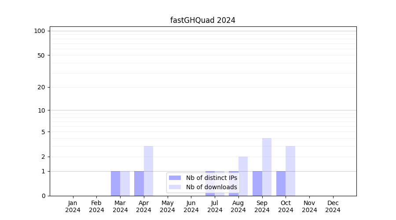Image resolution: width=396 pixels, height=220 pixels.
Task: Click the Nb of distinct IPs legend label
Action: [212, 178]
